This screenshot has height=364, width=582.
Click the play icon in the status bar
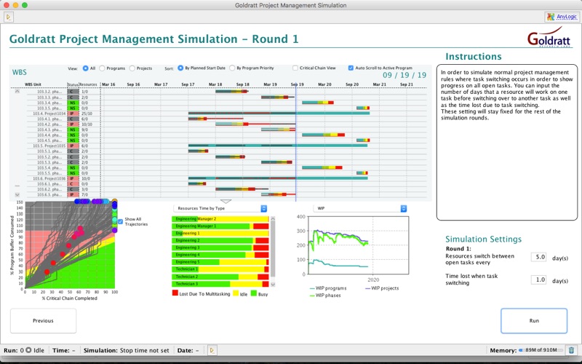212,350
